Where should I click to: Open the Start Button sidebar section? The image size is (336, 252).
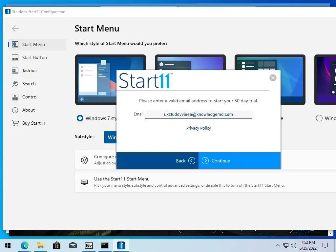click(37, 58)
